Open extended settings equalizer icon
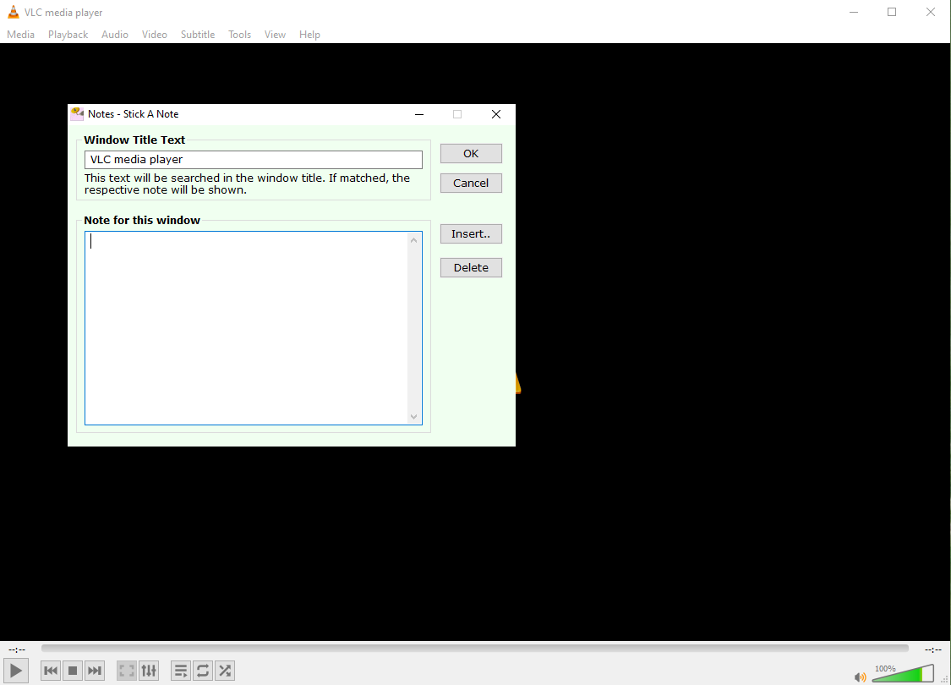Screen dimensions: 951x685 tap(149, 671)
